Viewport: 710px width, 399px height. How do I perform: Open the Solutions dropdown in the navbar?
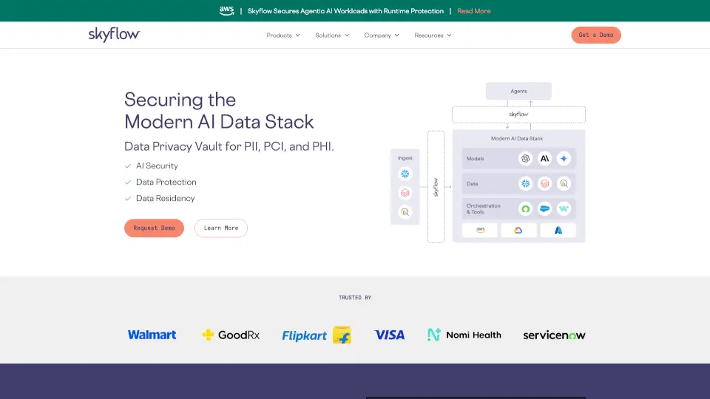coord(332,35)
